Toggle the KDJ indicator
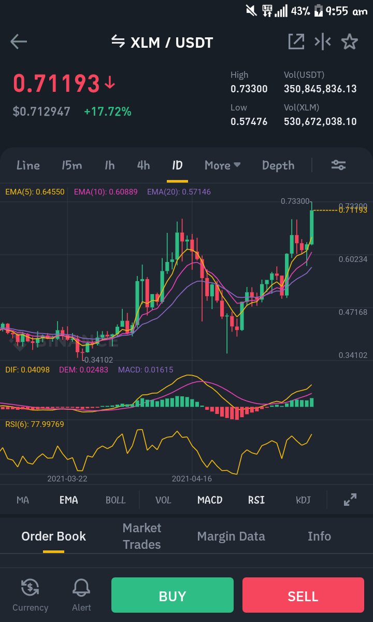Screen dimensions: 373x622 [303, 500]
